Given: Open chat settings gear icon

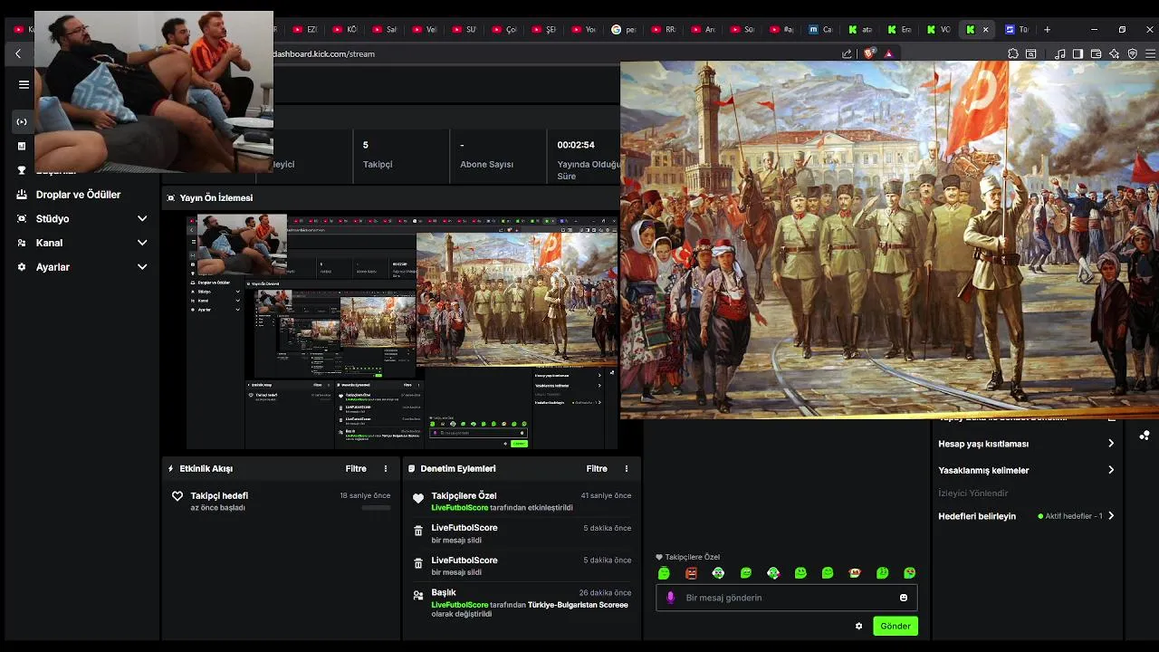Looking at the screenshot, I should point(858,626).
